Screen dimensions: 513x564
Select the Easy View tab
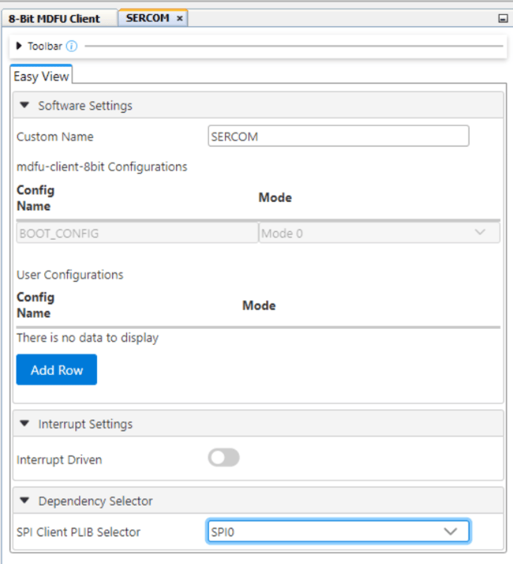[x=41, y=77]
